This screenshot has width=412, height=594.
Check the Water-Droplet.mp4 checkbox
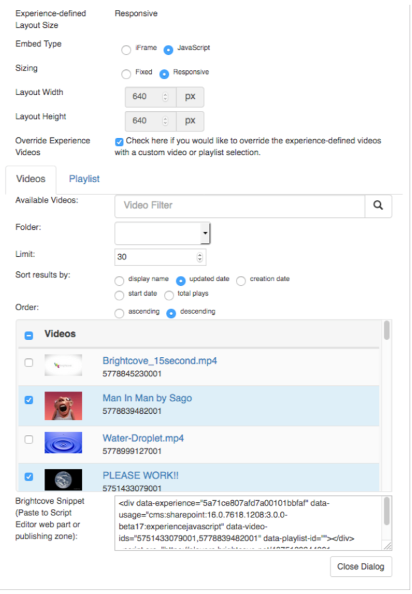click(x=29, y=440)
